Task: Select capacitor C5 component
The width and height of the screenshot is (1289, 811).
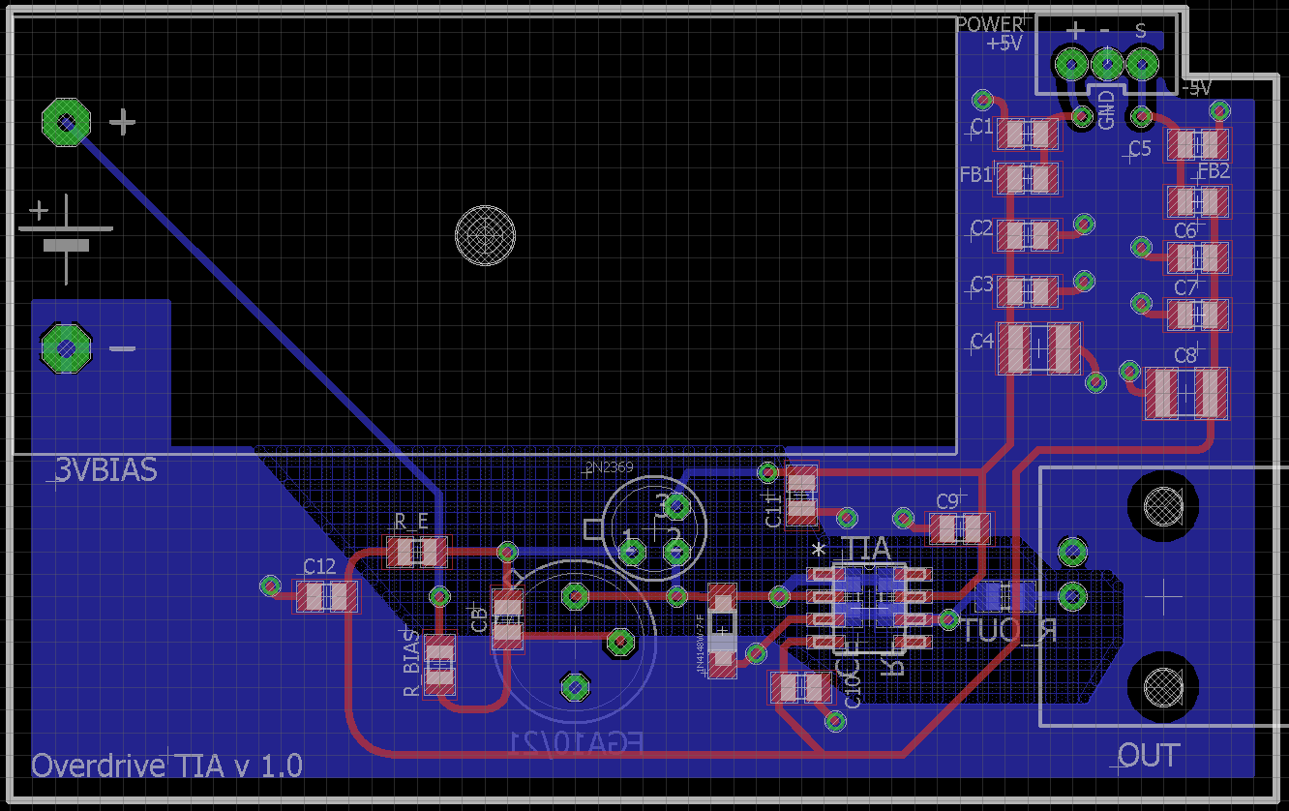Action: point(1197,145)
